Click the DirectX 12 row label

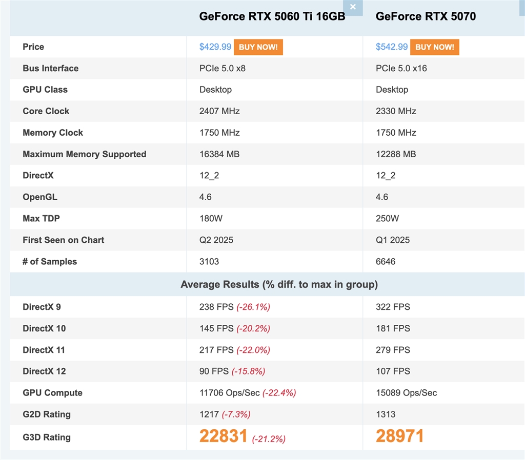pyautogui.click(x=44, y=371)
